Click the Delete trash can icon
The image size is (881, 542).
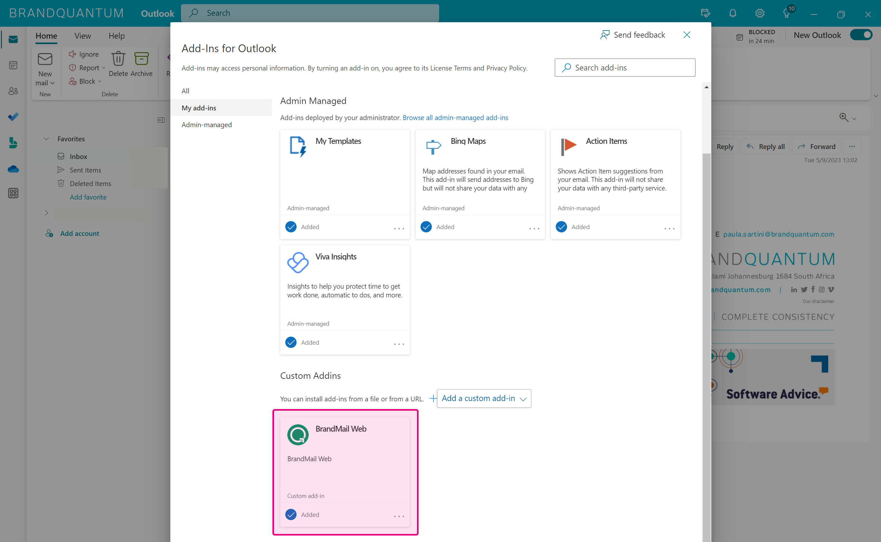click(x=118, y=59)
